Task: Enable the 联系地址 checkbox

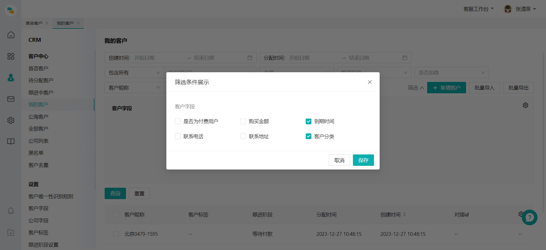Action: pos(243,137)
